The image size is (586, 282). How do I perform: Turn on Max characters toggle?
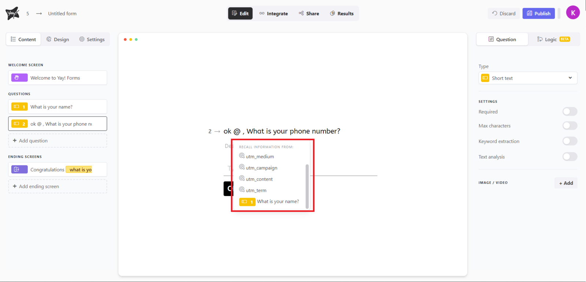click(570, 126)
